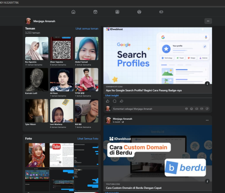Click the Foto section heading
Viewport: 225px width, 193px height.
tap(28, 139)
